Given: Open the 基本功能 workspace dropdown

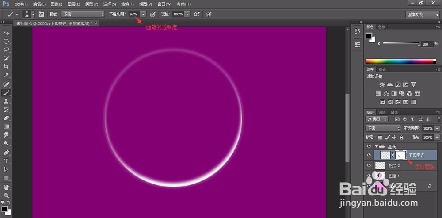Looking at the screenshot, I should 422,15.
